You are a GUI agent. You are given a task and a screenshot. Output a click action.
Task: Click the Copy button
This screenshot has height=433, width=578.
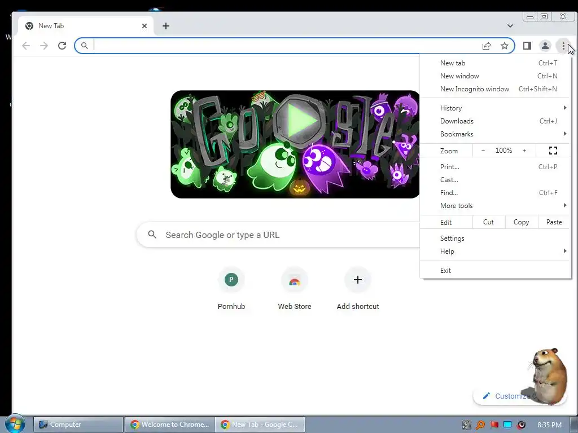[521, 222]
